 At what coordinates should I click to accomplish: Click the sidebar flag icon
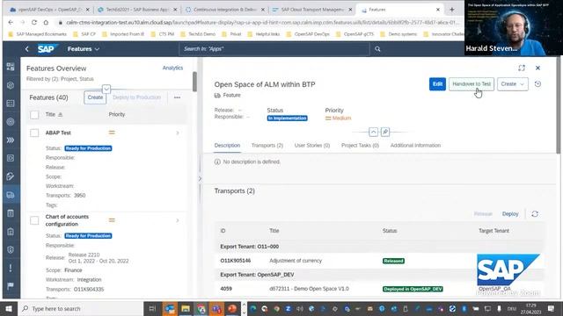(11, 286)
